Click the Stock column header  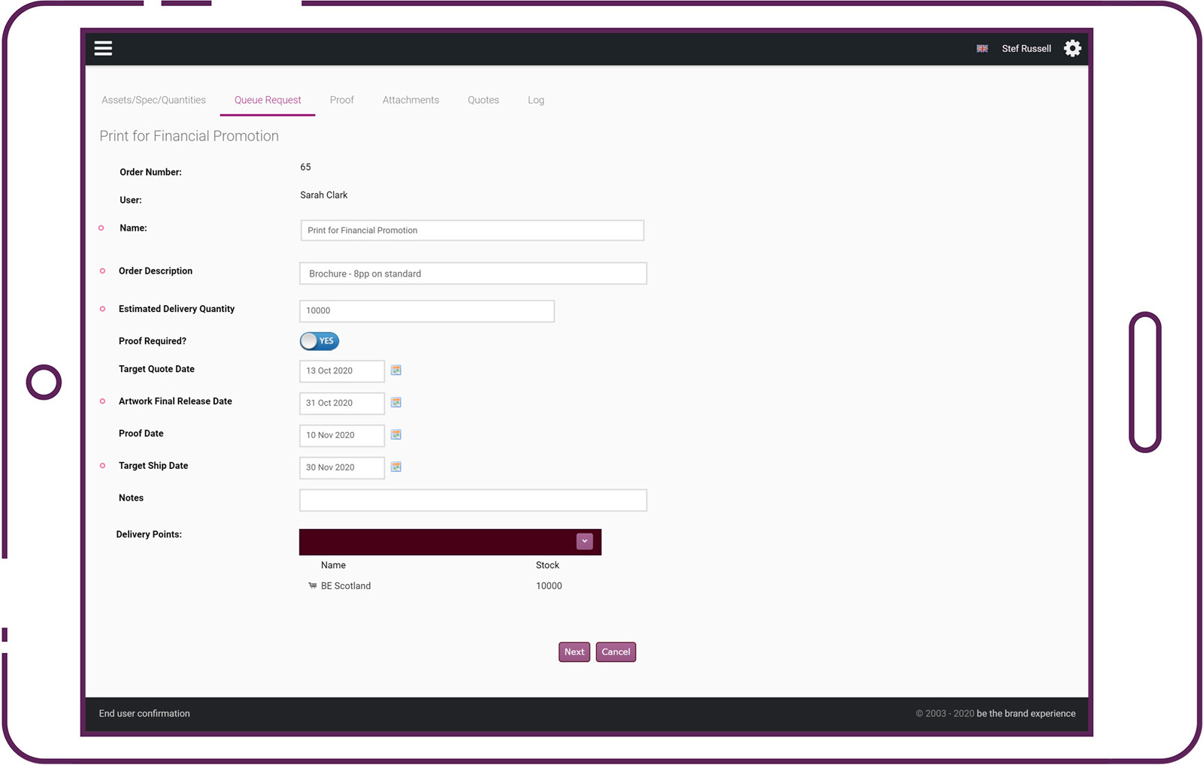(547, 565)
